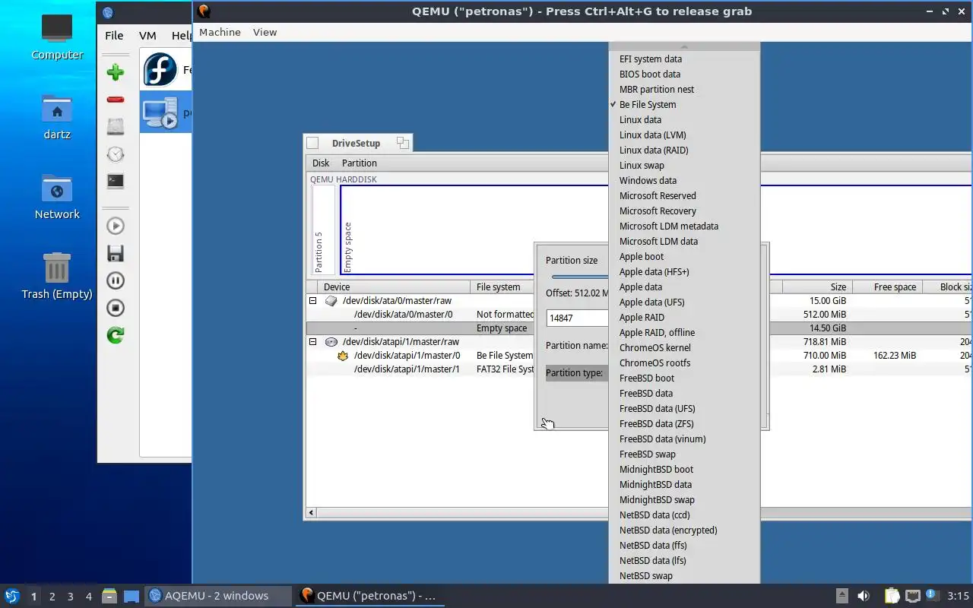Click the volume icon in system tray
973x608 pixels.
click(864, 596)
